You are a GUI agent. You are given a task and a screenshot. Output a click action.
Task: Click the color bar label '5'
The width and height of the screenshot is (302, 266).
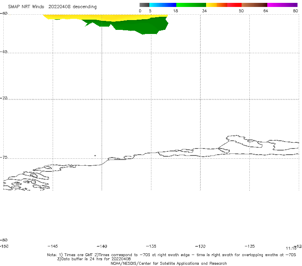(x=150, y=11)
